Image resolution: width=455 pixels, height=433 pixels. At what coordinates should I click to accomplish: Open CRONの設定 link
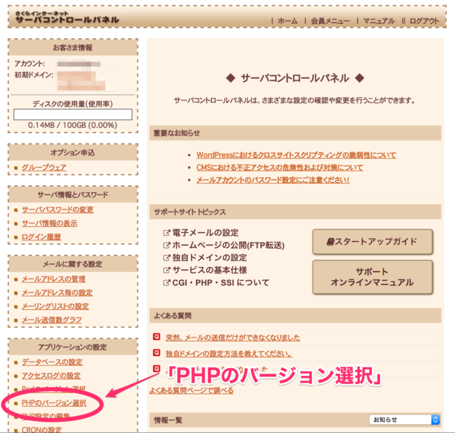coord(41,429)
